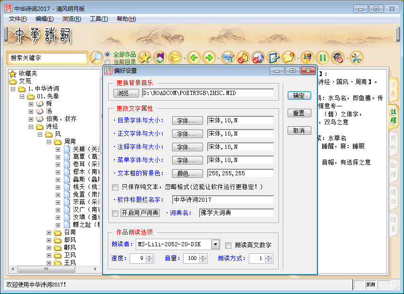Click the blue checkmark document icon
Viewport: 404px width, 294px height.
pos(273,57)
